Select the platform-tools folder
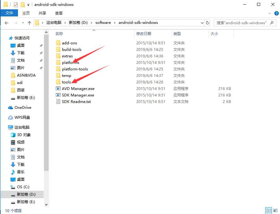Image resolution: width=280 pixels, height=214 pixels. 75,69
